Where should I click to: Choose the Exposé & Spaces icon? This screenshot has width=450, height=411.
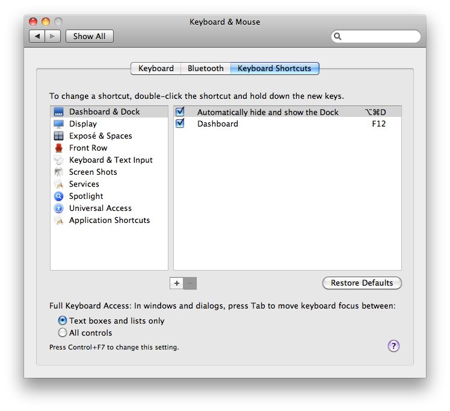tap(58, 136)
